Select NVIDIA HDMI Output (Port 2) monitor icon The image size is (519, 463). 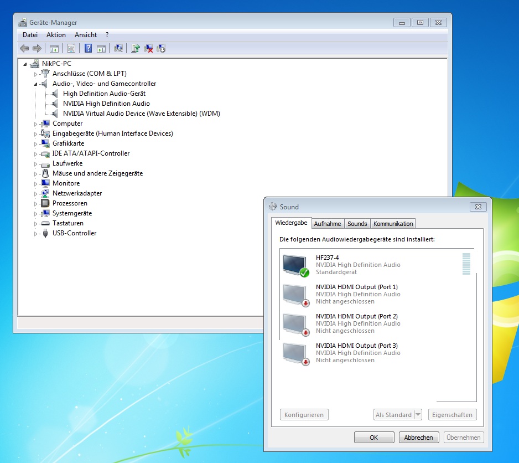(x=295, y=324)
